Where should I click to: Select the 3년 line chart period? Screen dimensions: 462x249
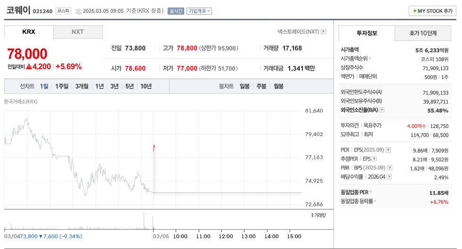pos(114,86)
